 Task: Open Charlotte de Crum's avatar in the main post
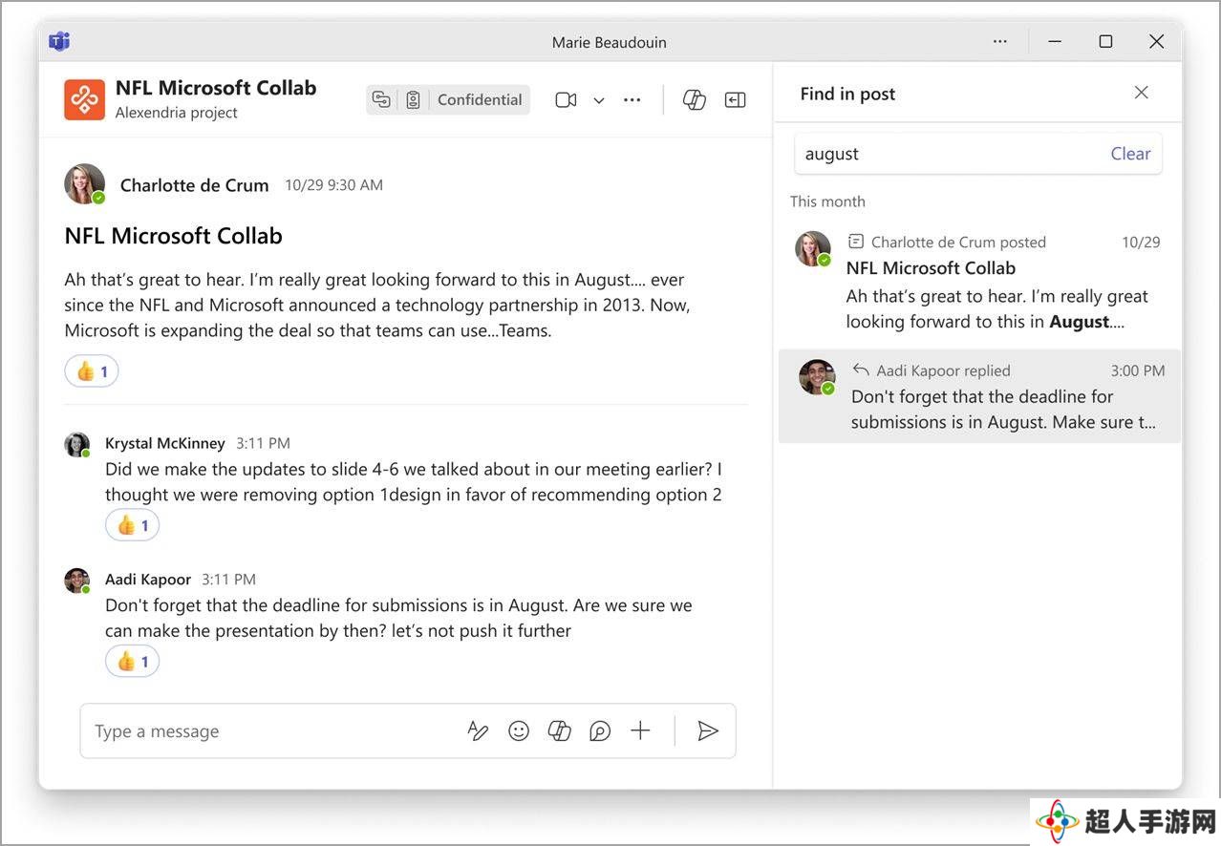(84, 184)
